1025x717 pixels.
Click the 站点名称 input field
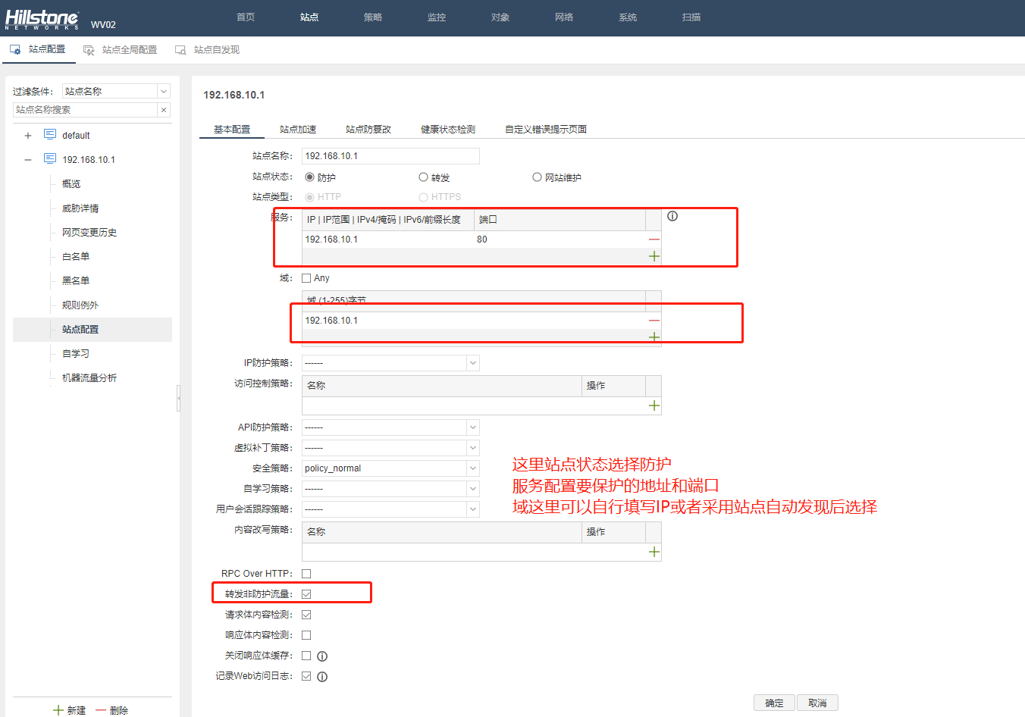pyautogui.click(x=390, y=156)
